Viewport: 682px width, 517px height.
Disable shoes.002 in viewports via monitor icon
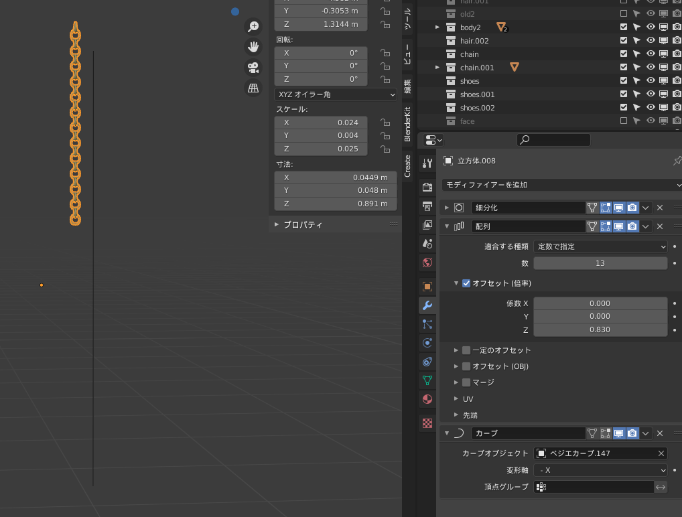[x=664, y=107]
